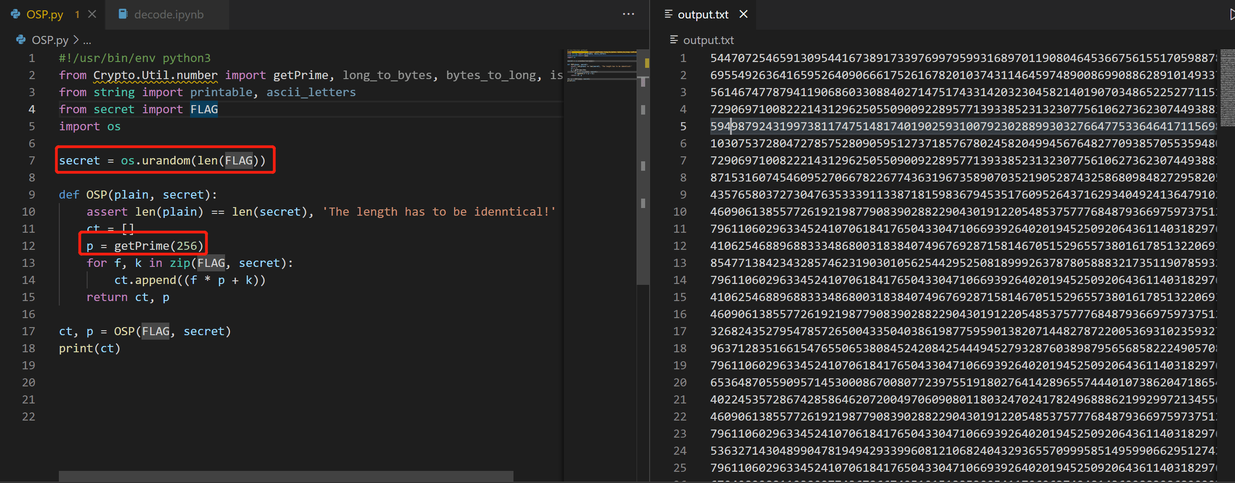Viewport: 1235px width, 483px height.
Task: Place cursor on getPrime(256) in line 12
Action: pos(158,246)
